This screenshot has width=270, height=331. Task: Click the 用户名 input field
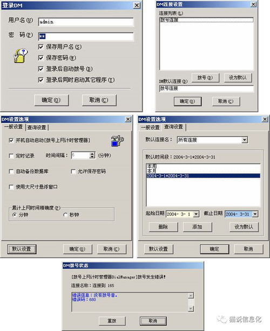pos(86,22)
